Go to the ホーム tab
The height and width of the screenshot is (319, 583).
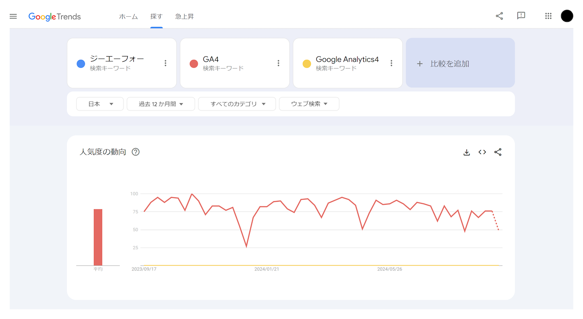pyautogui.click(x=129, y=17)
